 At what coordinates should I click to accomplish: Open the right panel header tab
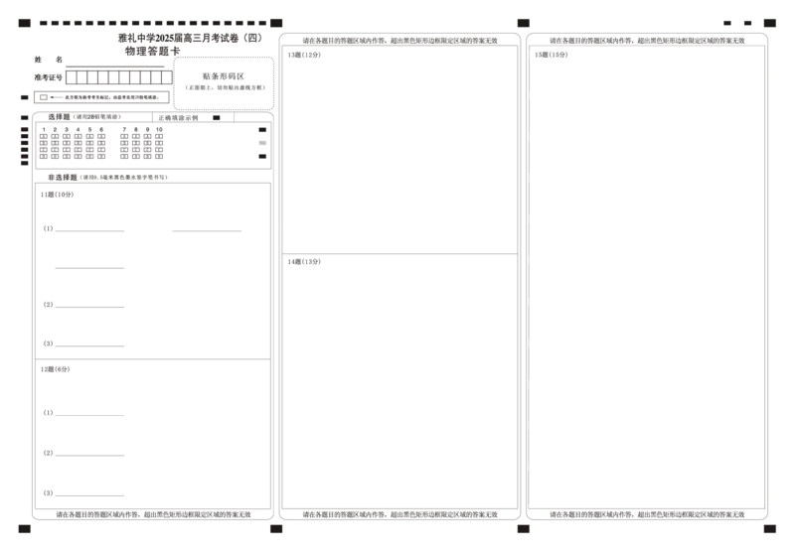(x=553, y=56)
